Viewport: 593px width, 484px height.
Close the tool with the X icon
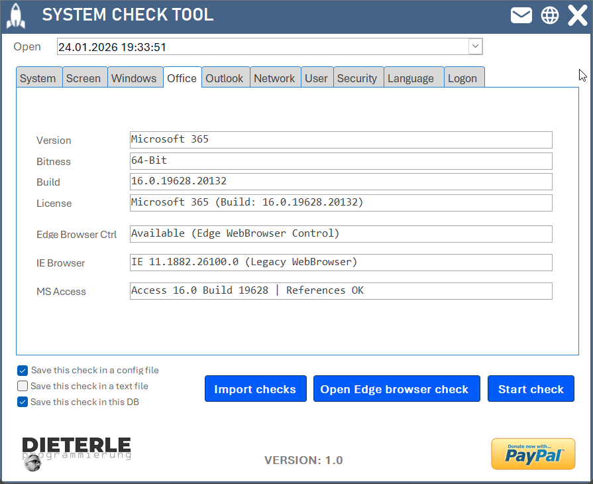point(578,15)
